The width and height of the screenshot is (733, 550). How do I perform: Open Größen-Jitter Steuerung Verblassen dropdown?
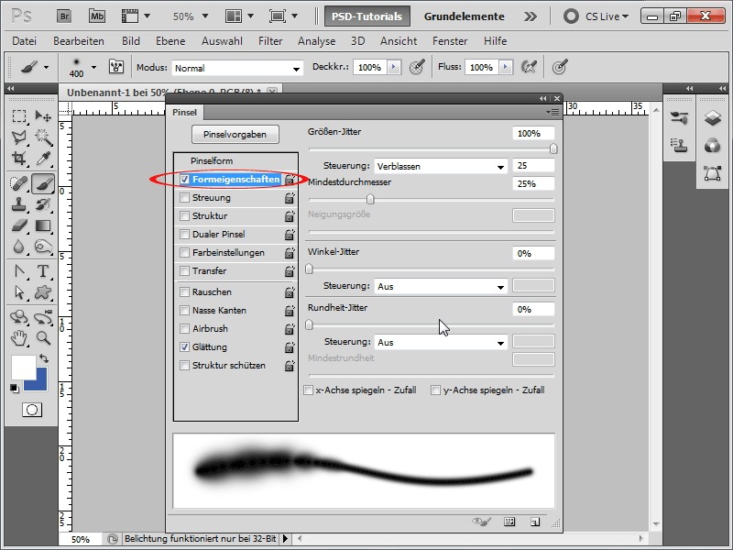pyautogui.click(x=441, y=166)
